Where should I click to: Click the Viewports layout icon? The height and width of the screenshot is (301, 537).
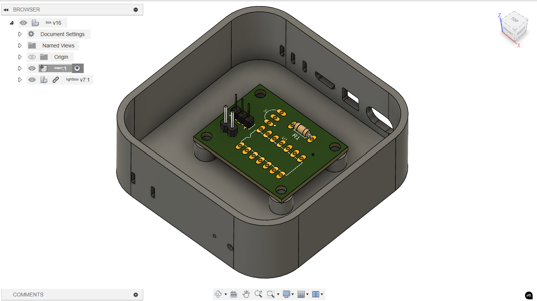click(316, 294)
